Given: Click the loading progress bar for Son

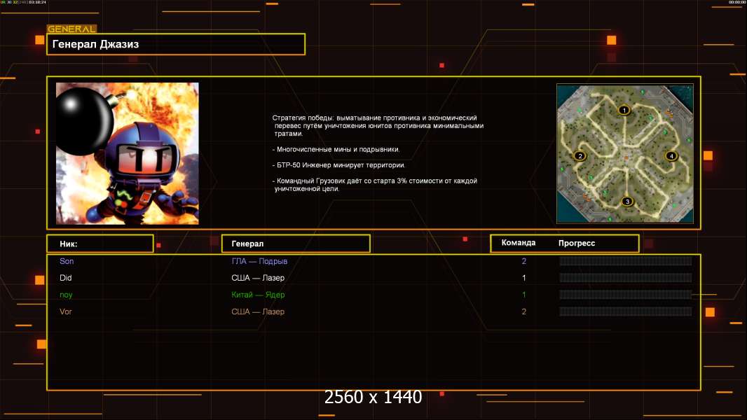Looking at the screenshot, I should (625, 261).
